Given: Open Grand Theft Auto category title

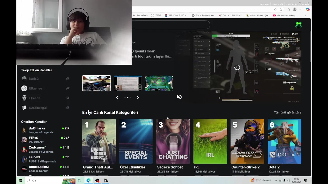Looking at the screenshot, I should 98,167.
